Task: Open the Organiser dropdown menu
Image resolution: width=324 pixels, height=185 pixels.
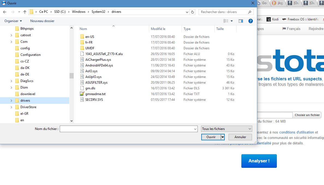Action: [x=13, y=21]
